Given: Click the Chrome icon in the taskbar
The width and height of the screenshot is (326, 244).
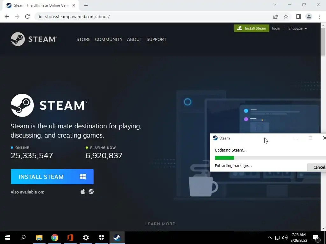Looking at the screenshot, I should click(55, 238).
